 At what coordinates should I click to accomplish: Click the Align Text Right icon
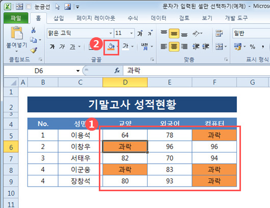(x=184, y=46)
